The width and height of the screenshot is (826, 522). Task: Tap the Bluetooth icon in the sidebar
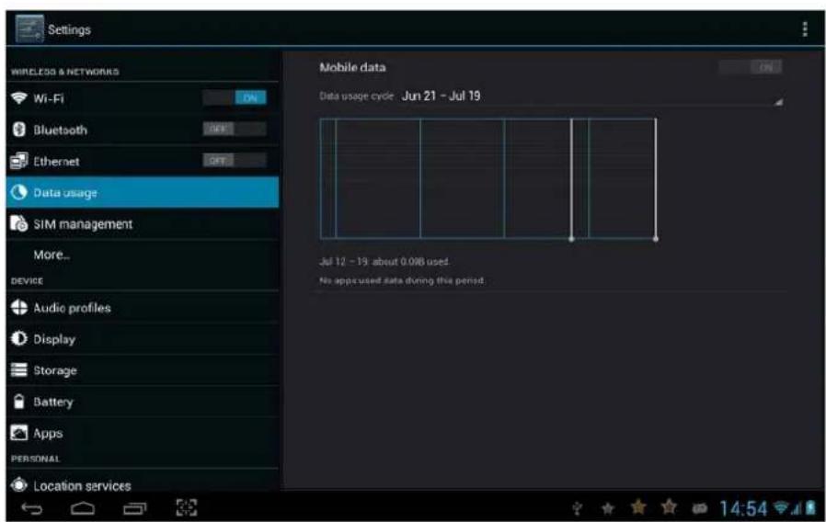click(x=19, y=130)
